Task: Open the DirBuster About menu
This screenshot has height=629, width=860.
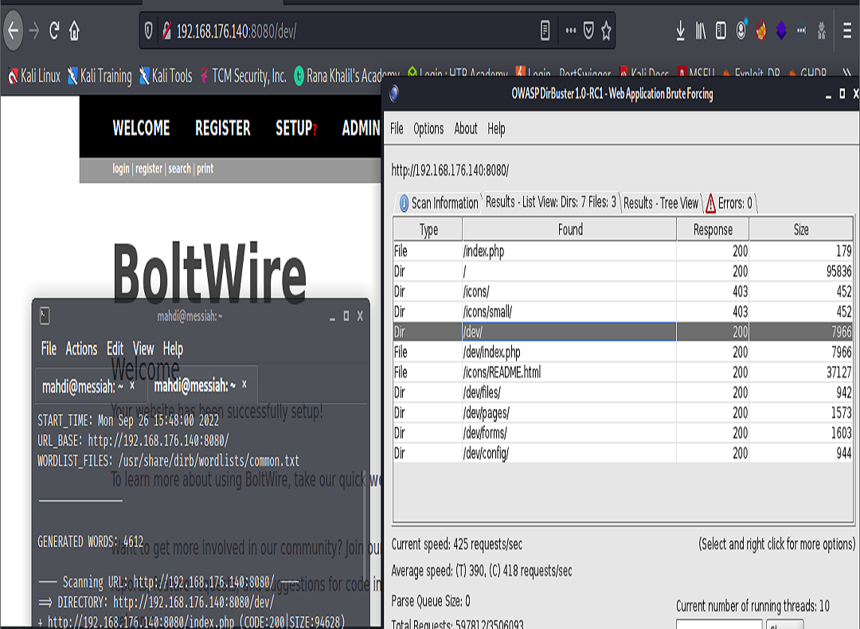Action: pyautogui.click(x=466, y=128)
